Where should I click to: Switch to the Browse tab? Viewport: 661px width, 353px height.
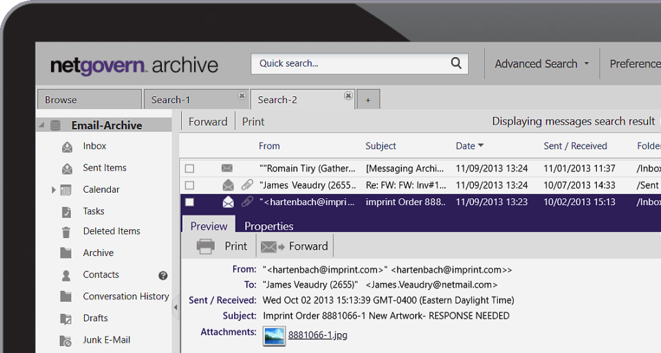coord(90,99)
